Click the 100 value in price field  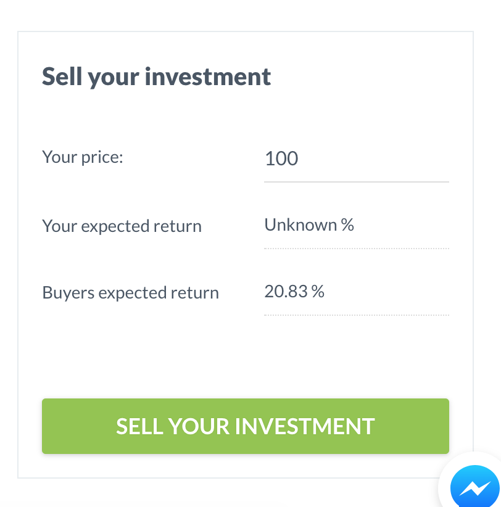tap(281, 159)
